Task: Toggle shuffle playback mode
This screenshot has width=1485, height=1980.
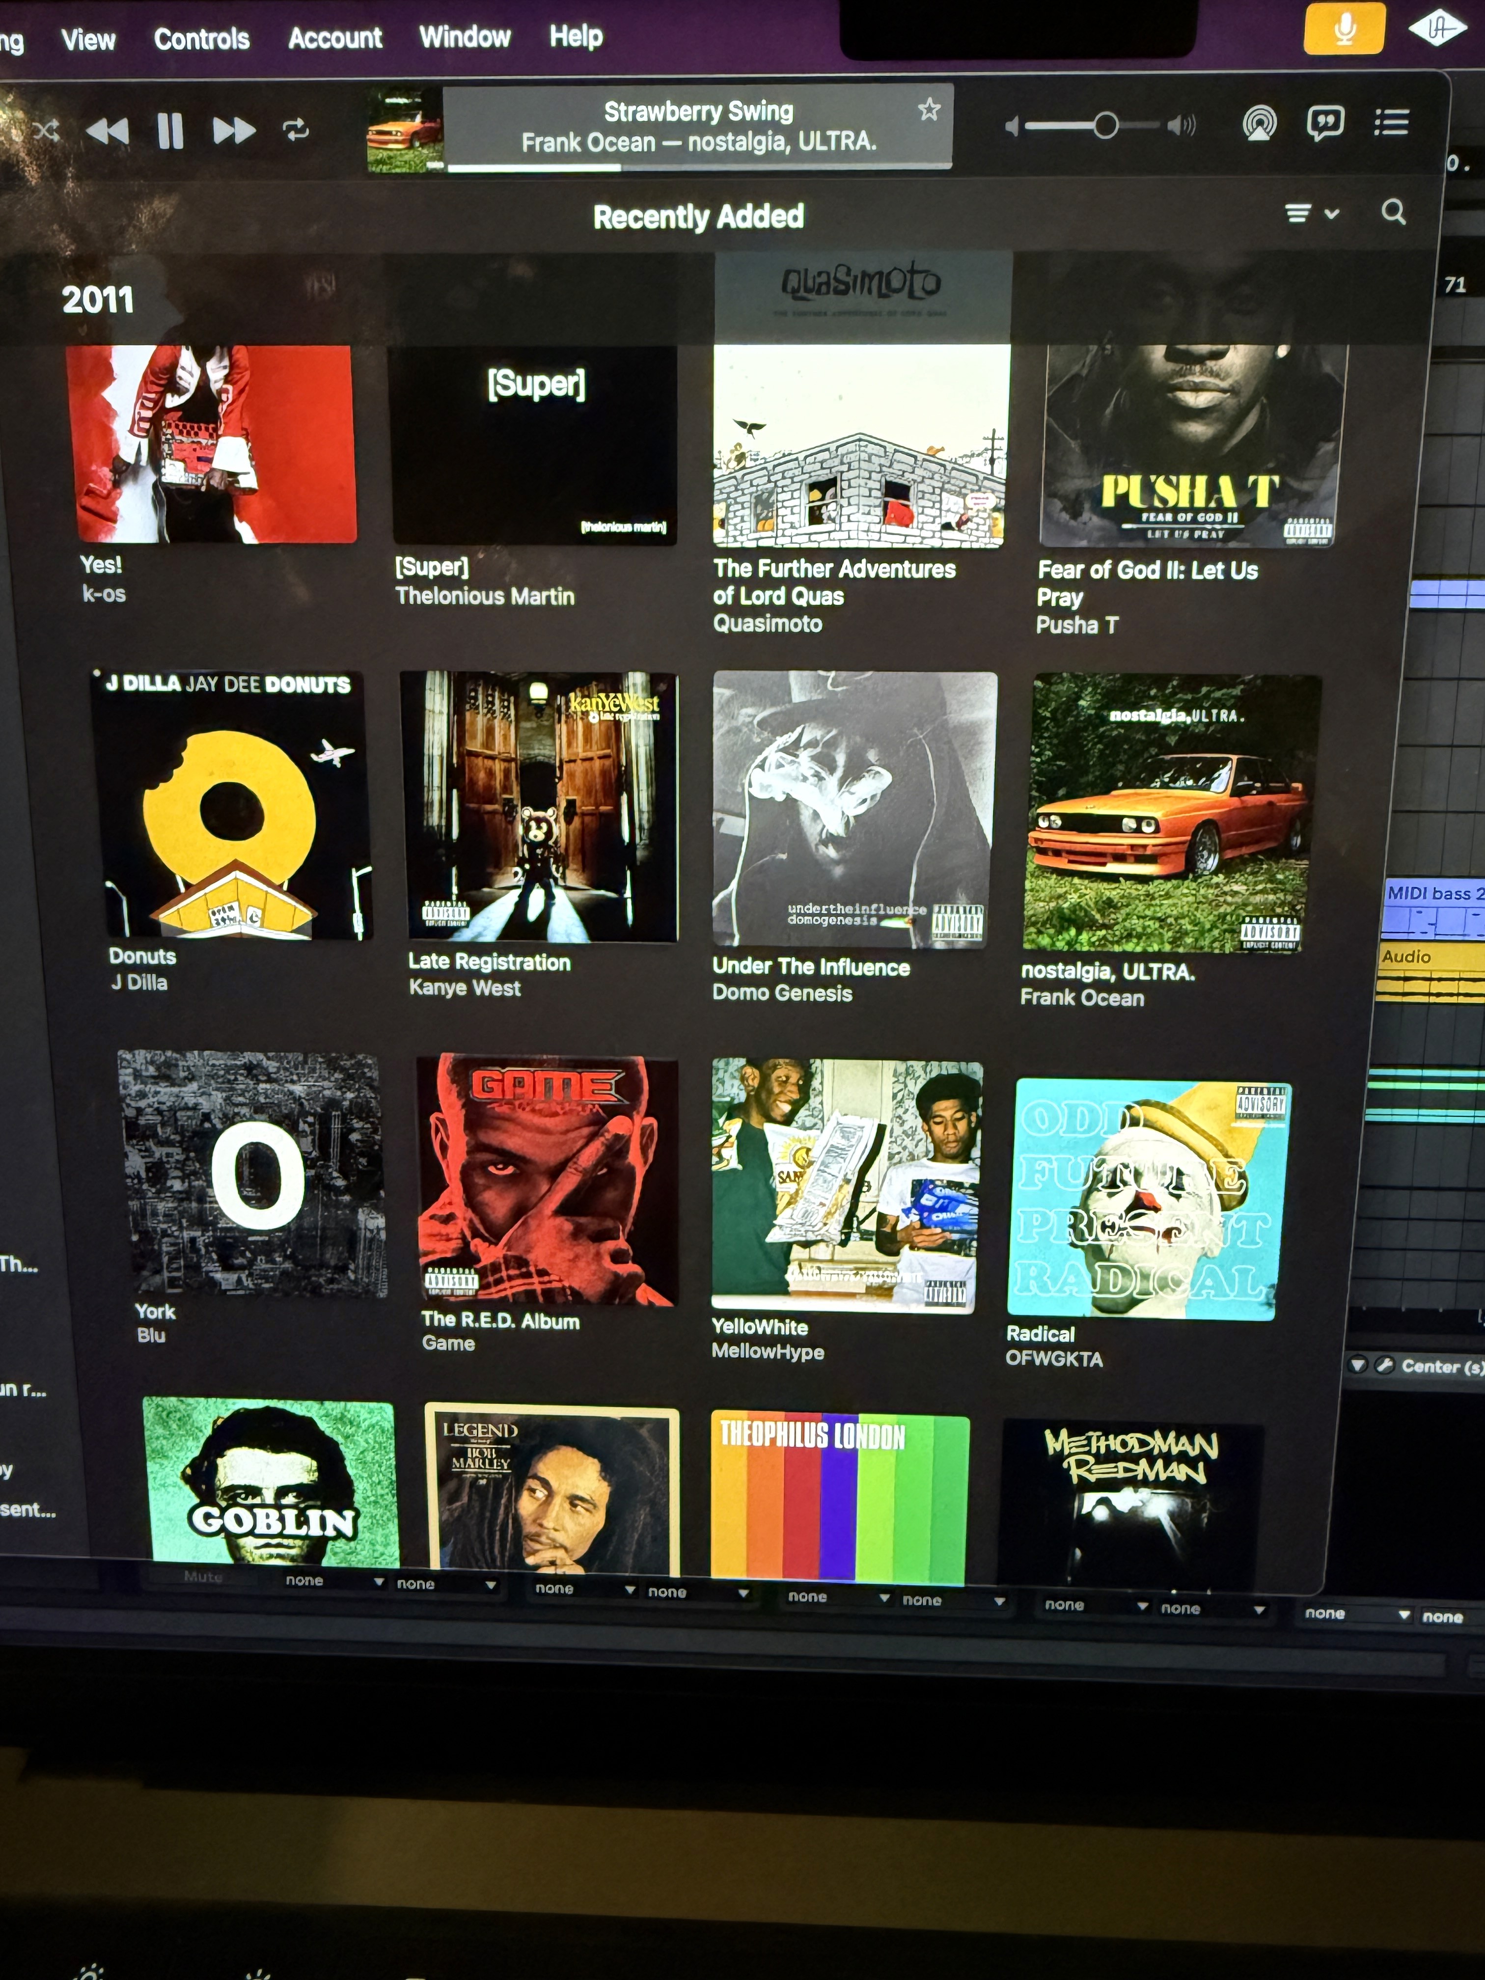Action: [46, 131]
